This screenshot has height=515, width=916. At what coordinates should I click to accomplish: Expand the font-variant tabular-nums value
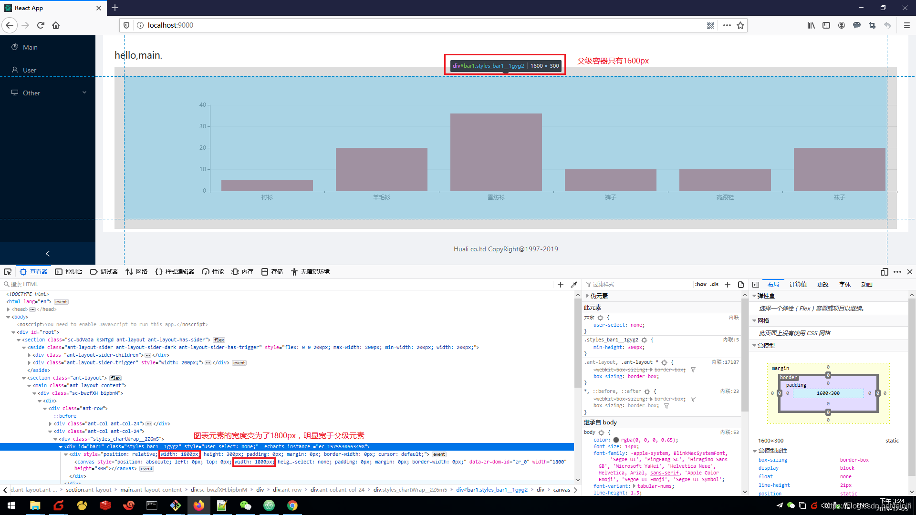[634, 486]
